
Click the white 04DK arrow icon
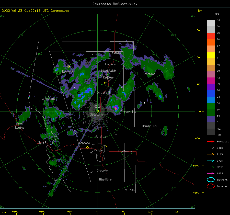211,148
